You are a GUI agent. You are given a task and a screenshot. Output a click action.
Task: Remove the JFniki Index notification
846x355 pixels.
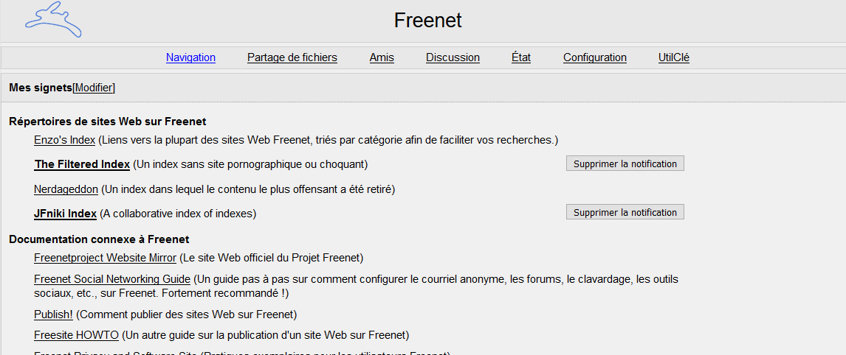(x=625, y=212)
